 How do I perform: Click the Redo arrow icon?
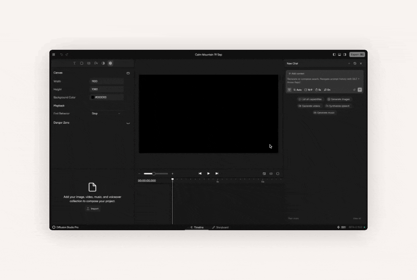67,54
